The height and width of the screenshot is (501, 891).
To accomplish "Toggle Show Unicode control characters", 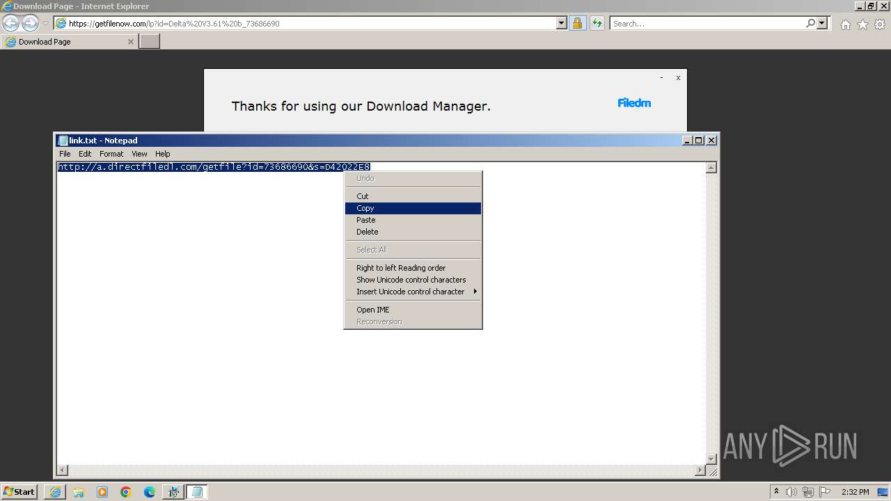I will [413, 280].
